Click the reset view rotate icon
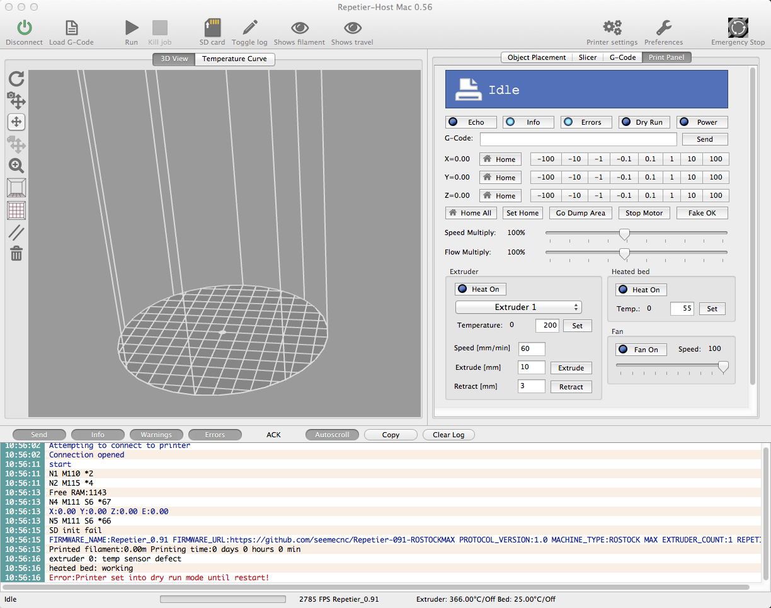Screen dimensions: 771x608 [x=16, y=78]
